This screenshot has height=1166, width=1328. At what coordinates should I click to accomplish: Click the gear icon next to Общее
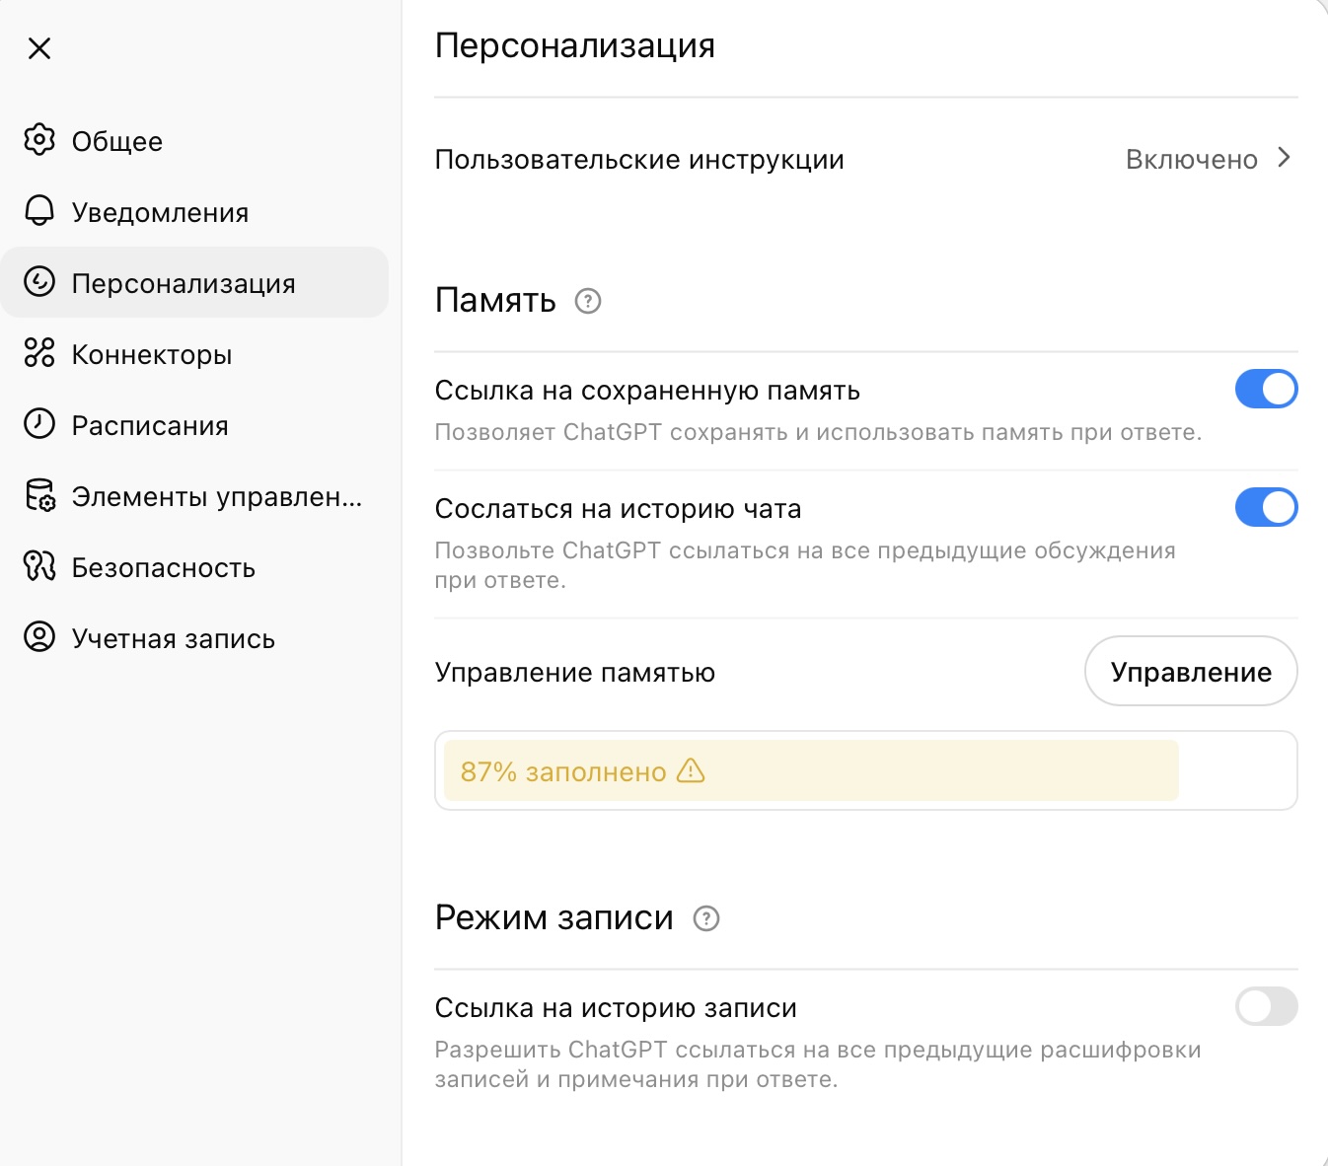coord(39,140)
